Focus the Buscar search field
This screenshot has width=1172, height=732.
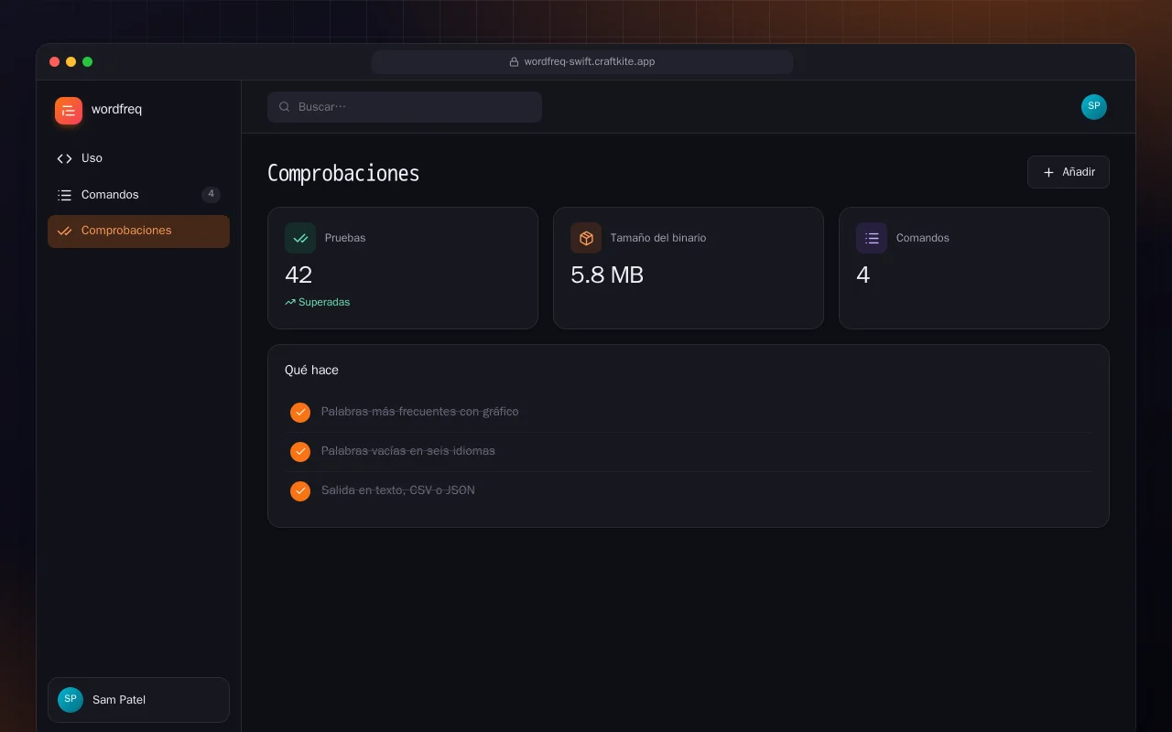405,107
